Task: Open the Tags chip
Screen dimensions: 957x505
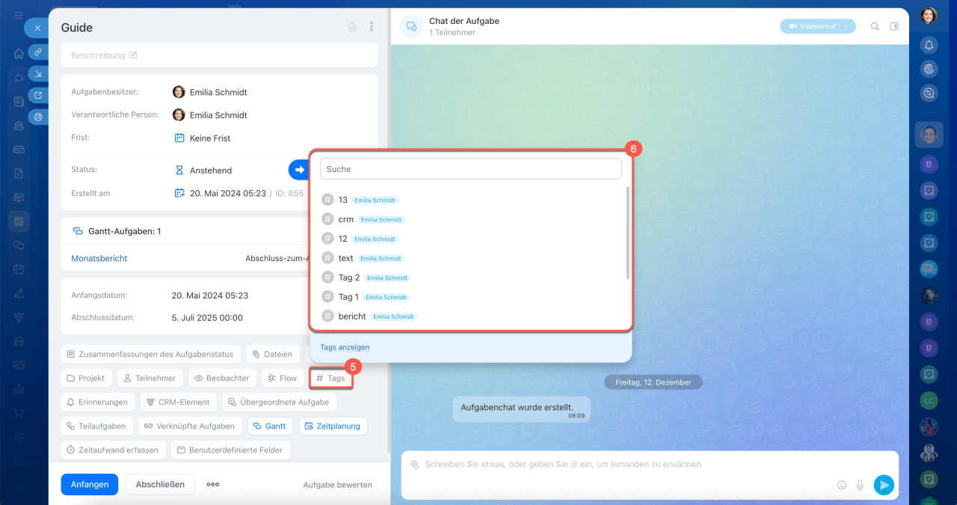Action: tap(330, 378)
